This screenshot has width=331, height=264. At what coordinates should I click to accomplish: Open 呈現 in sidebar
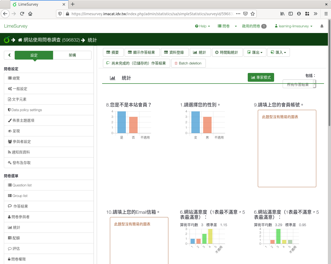pyautogui.click(x=49, y=131)
